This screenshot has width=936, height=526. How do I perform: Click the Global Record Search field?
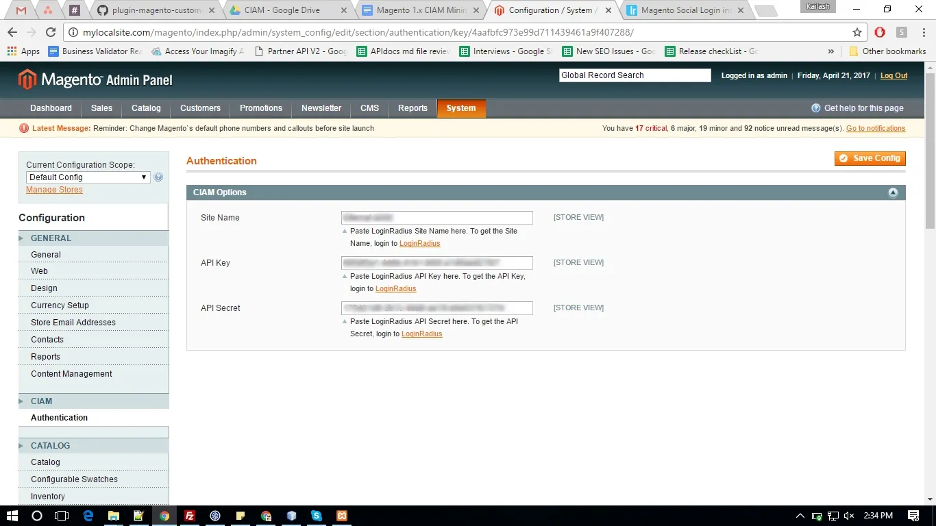(x=635, y=75)
